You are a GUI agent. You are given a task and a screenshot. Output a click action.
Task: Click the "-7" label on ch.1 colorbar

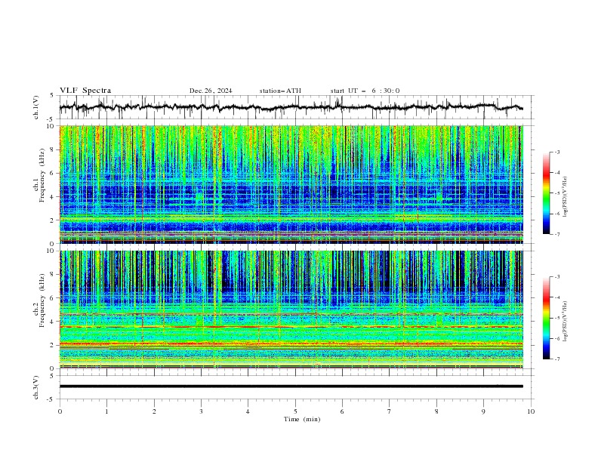pyautogui.click(x=557, y=234)
